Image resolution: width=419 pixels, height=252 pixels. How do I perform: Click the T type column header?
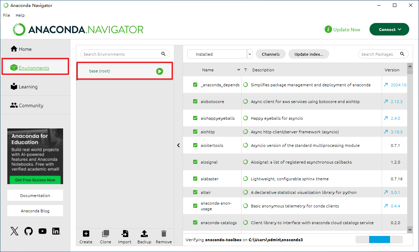(246, 70)
